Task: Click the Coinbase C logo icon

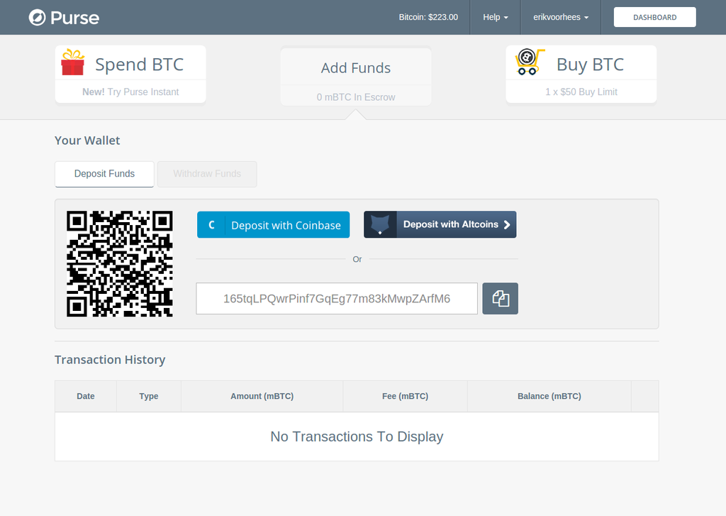Action: tap(211, 225)
